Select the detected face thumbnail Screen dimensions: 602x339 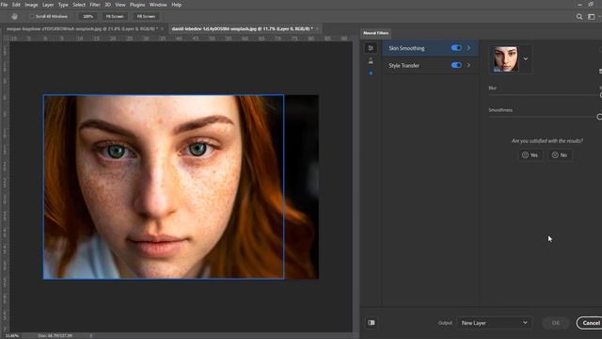click(506, 58)
